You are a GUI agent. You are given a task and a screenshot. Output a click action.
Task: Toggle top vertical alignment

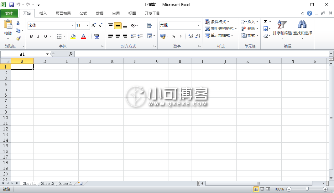[111, 26]
